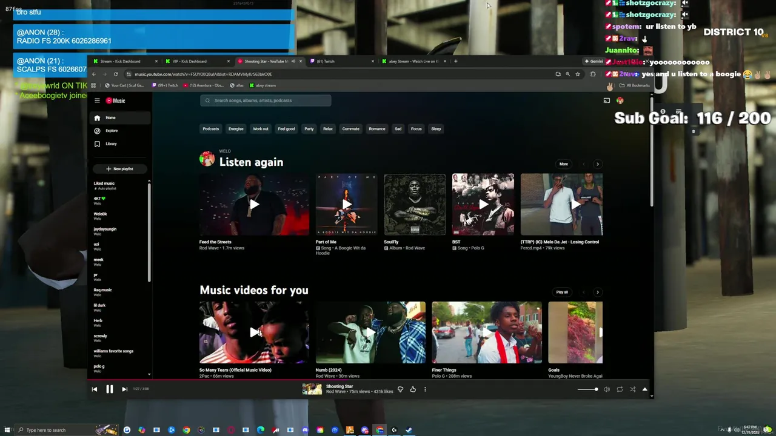Play So Many Tears music video

coord(254,332)
